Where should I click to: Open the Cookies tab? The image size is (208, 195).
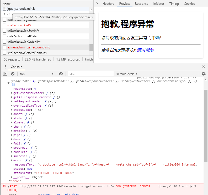189,4
